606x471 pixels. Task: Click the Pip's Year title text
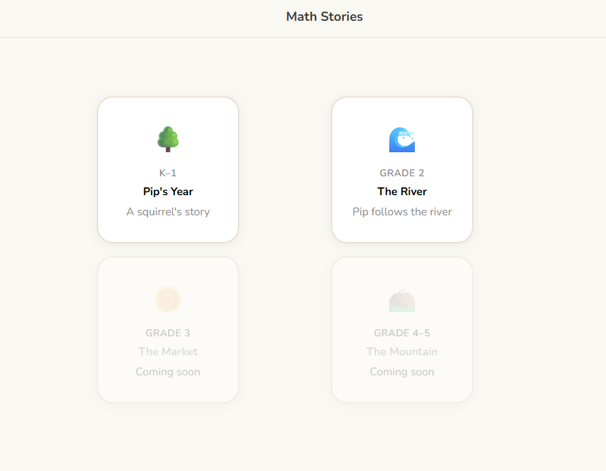tap(168, 191)
